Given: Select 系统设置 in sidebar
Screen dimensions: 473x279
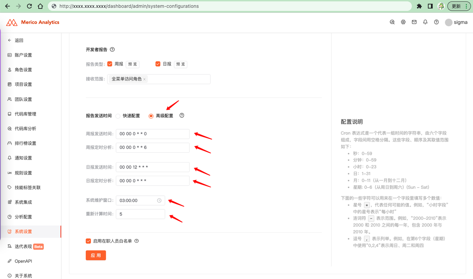Looking at the screenshot, I should coord(31,231).
